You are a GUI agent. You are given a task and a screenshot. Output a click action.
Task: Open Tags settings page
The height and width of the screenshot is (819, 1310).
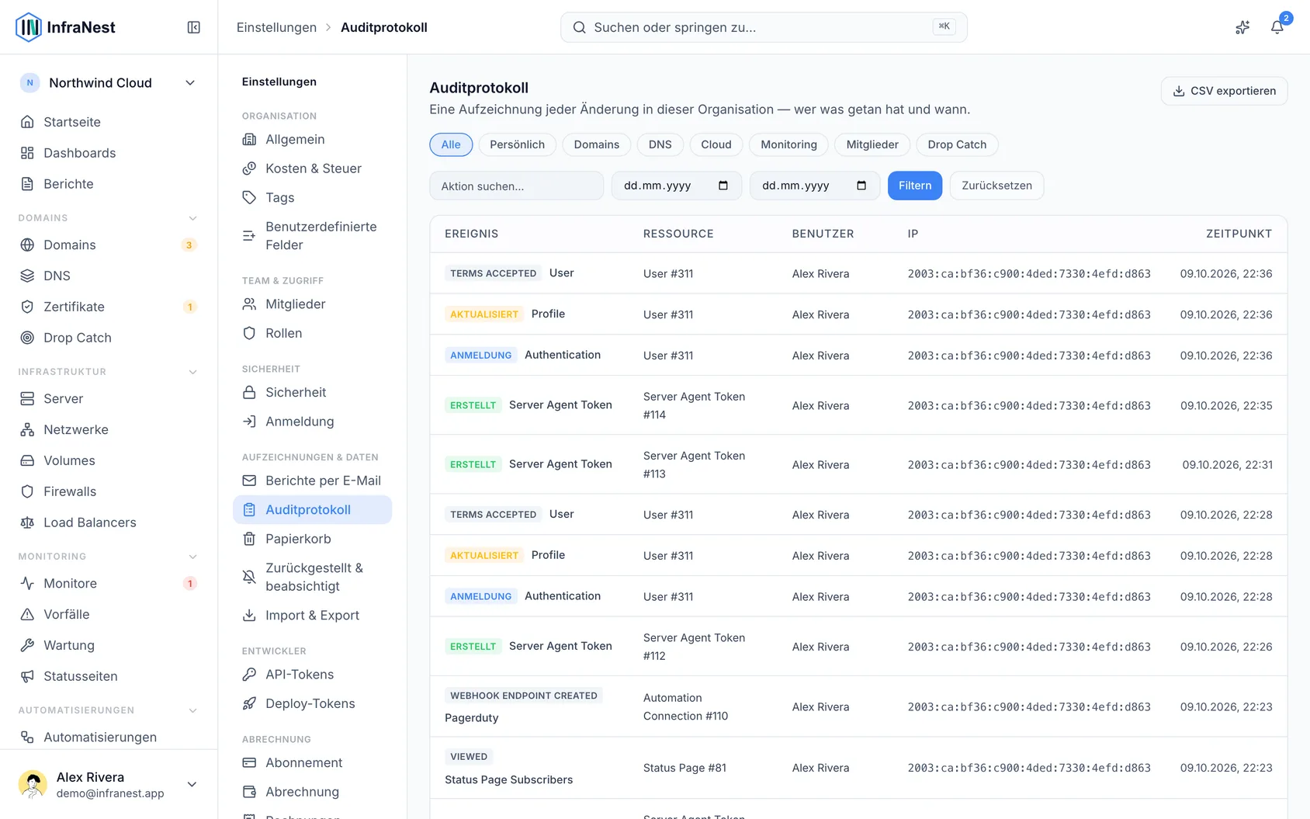[312, 197]
